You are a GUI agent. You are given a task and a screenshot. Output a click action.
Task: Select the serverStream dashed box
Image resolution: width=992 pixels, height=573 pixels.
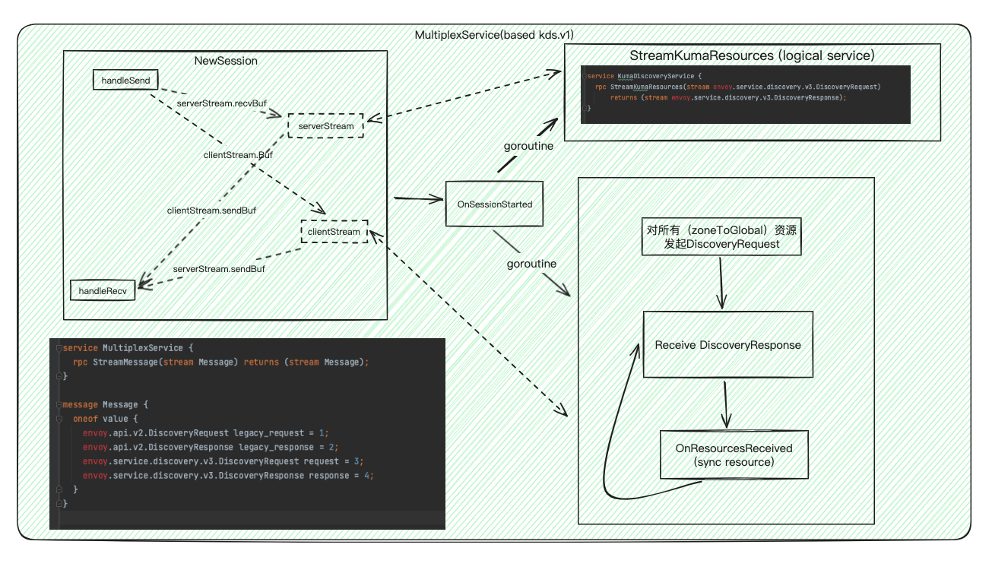(327, 126)
